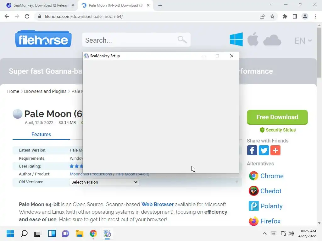The height and width of the screenshot is (241, 322).
Task: Click the address bar URL
Action: coord(84,16)
